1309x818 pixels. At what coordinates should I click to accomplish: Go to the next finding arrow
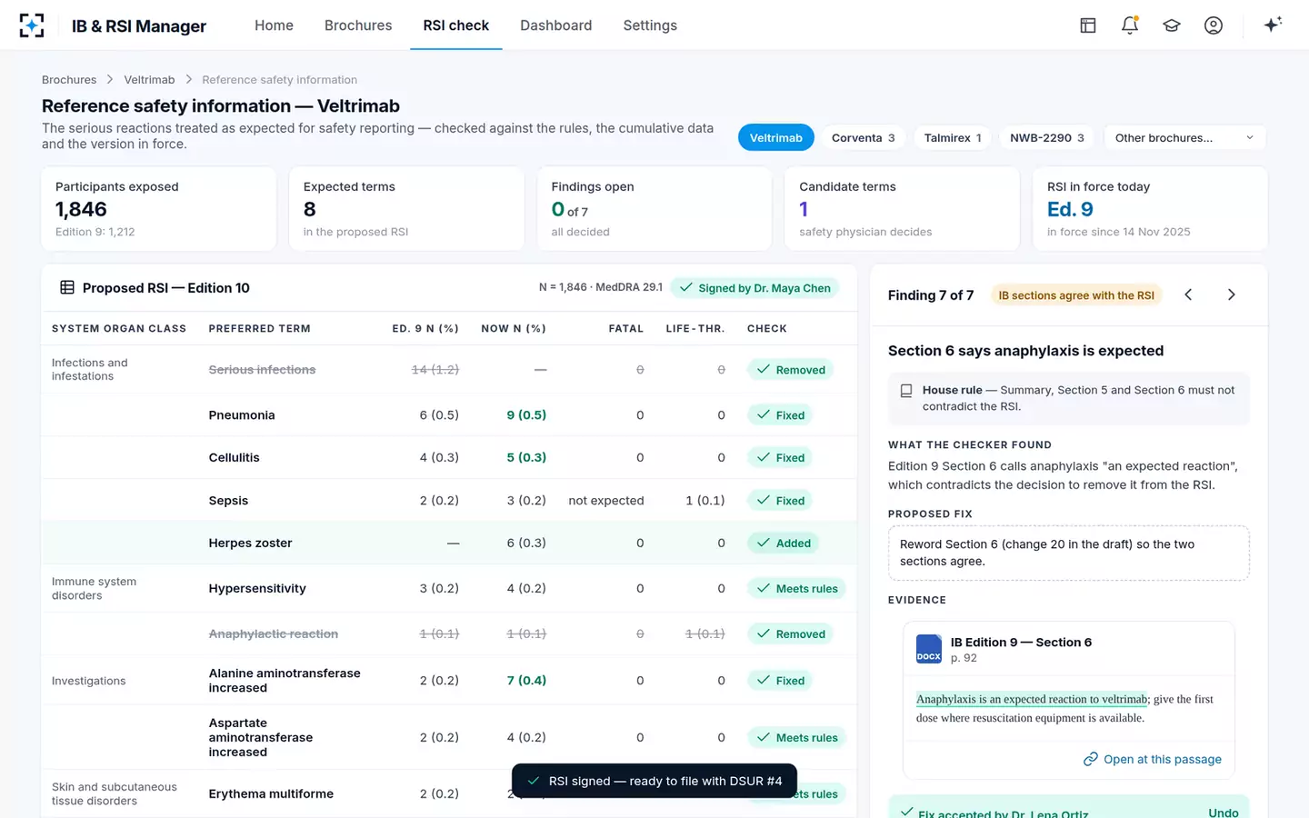click(x=1231, y=294)
